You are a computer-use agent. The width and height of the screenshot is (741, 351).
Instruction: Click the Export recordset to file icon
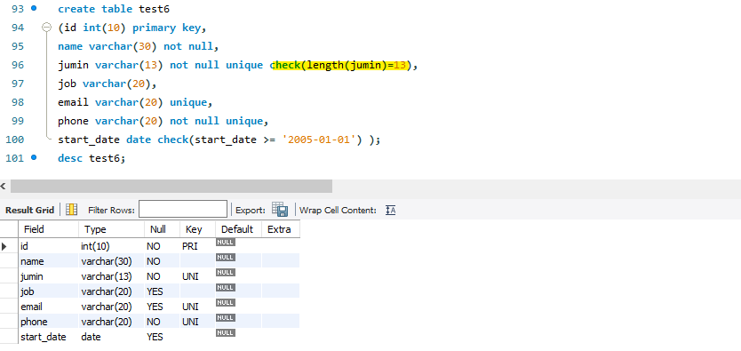pyautogui.click(x=280, y=210)
